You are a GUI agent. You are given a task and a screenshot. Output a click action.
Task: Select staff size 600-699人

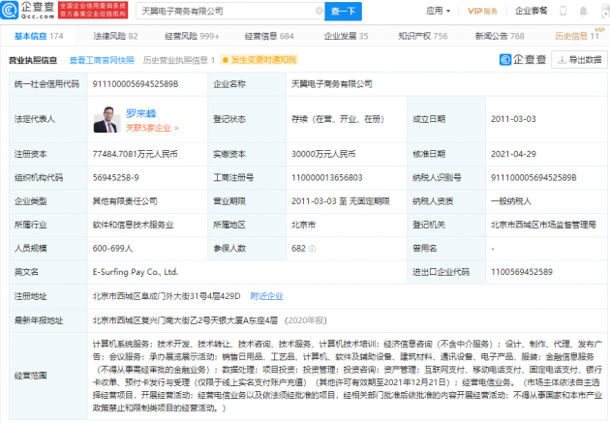click(113, 249)
